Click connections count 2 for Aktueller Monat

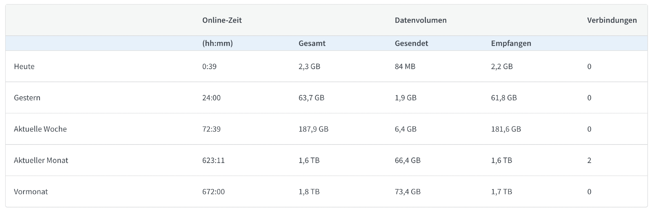coord(589,160)
